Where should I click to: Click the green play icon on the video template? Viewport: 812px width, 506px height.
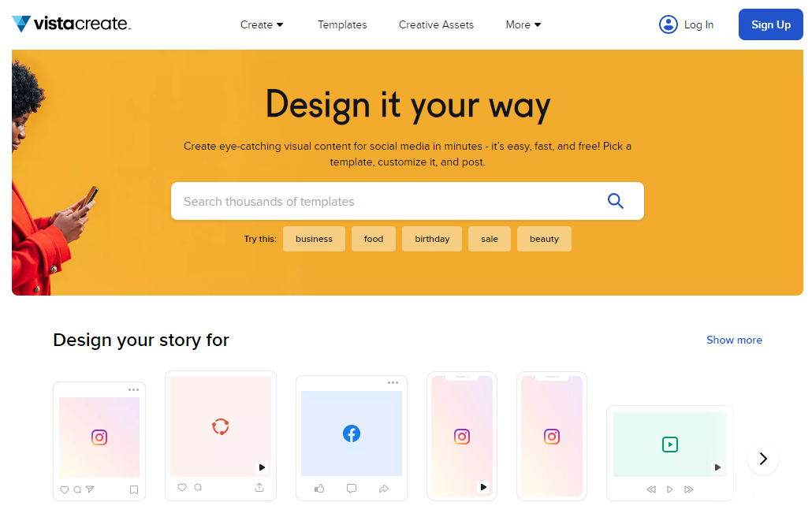pos(669,442)
